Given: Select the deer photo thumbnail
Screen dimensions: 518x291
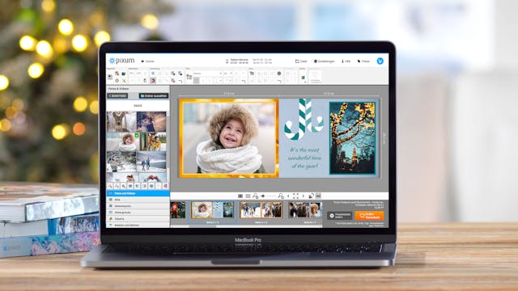Looking at the screenshot, I should click(121, 121).
